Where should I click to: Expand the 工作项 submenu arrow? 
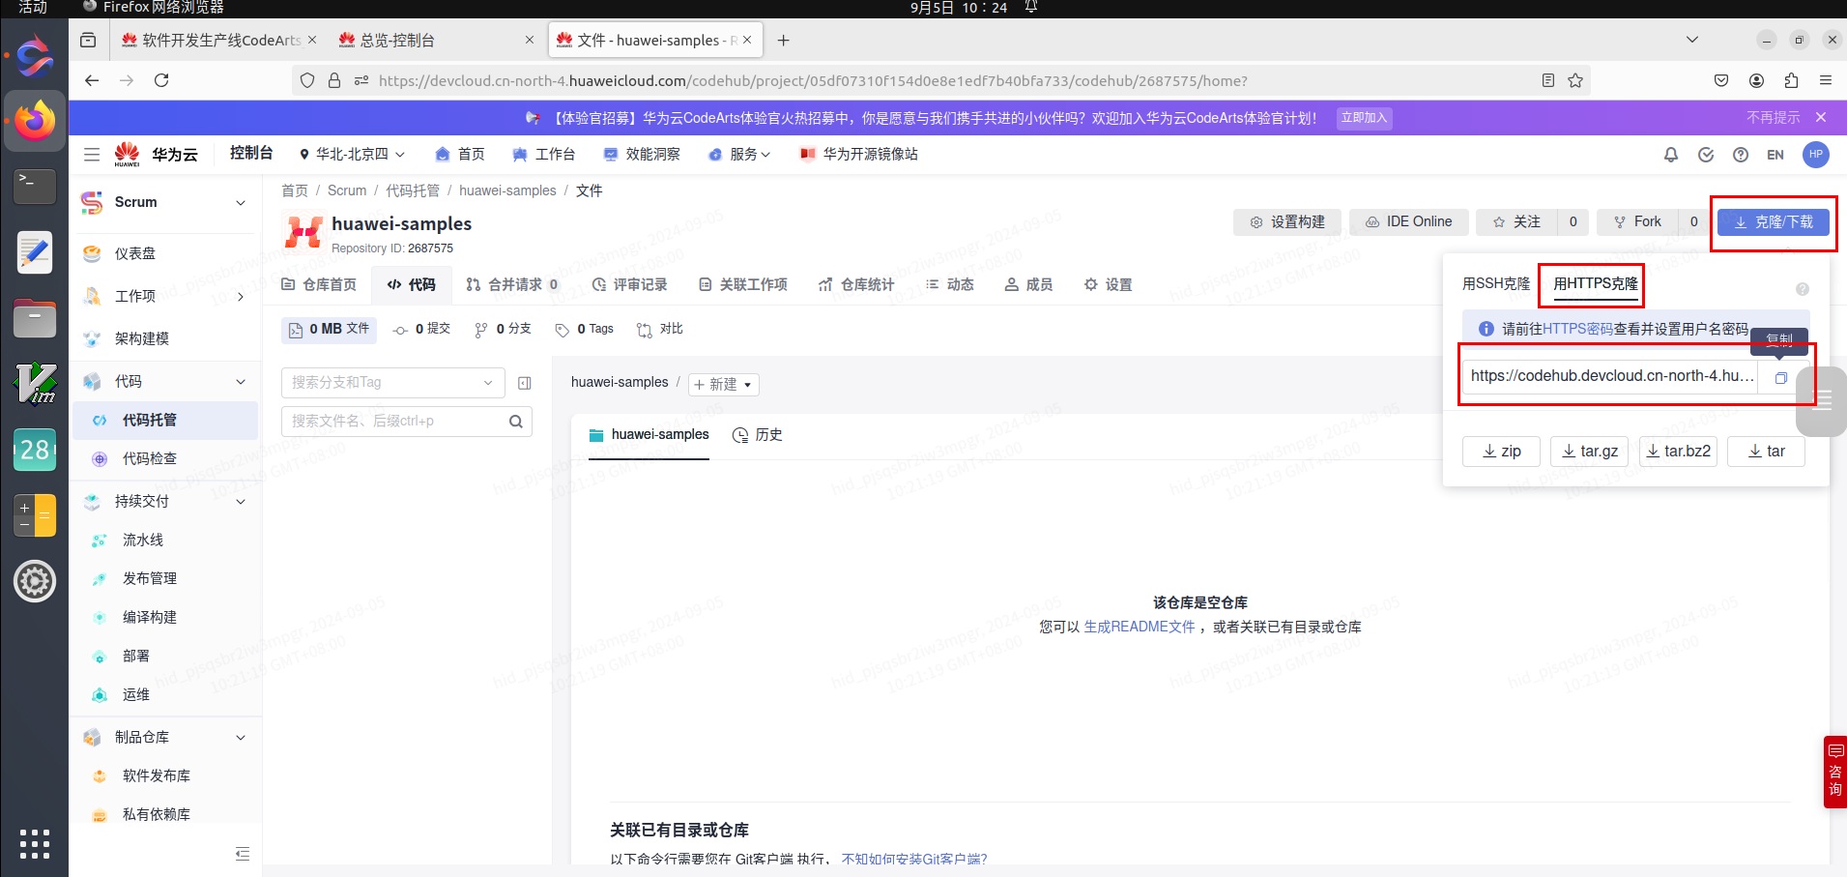click(x=241, y=297)
